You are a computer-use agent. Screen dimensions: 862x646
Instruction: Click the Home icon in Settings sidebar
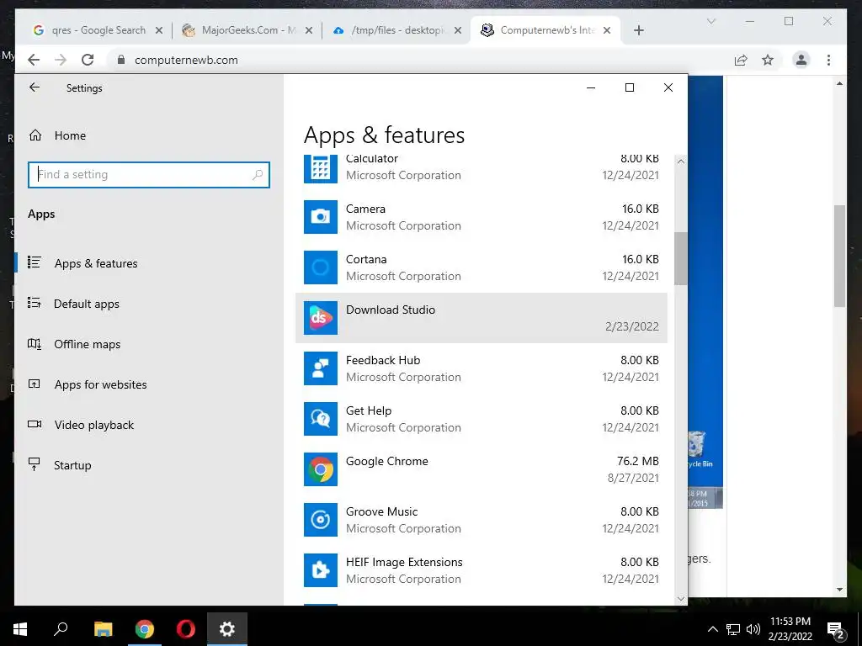[35, 135]
